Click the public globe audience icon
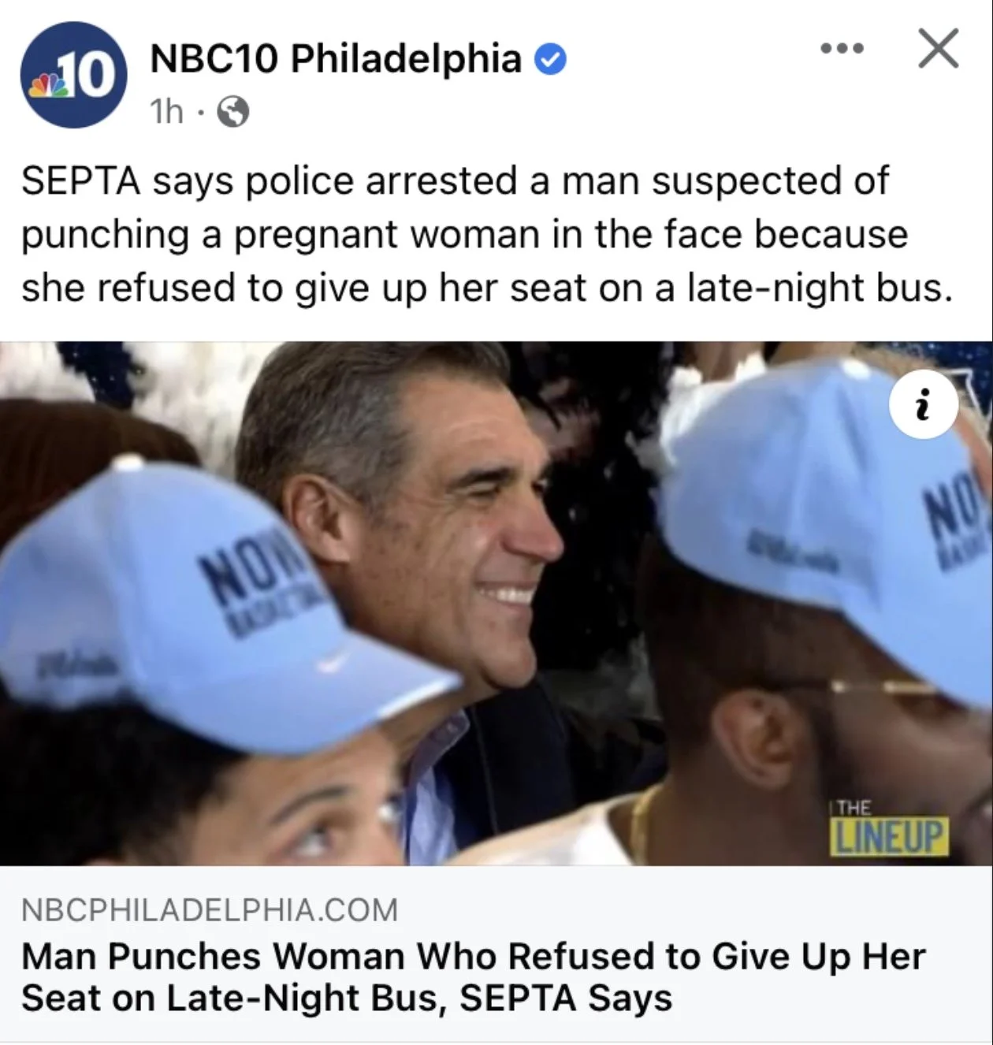 click(x=232, y=113)
